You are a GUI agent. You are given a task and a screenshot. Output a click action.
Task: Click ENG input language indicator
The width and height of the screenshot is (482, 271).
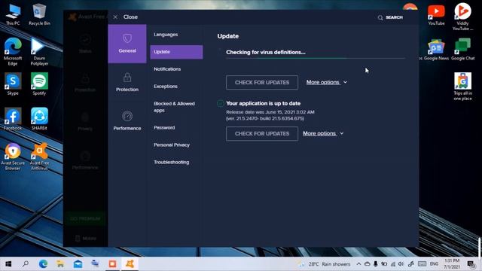coord(434,264)
